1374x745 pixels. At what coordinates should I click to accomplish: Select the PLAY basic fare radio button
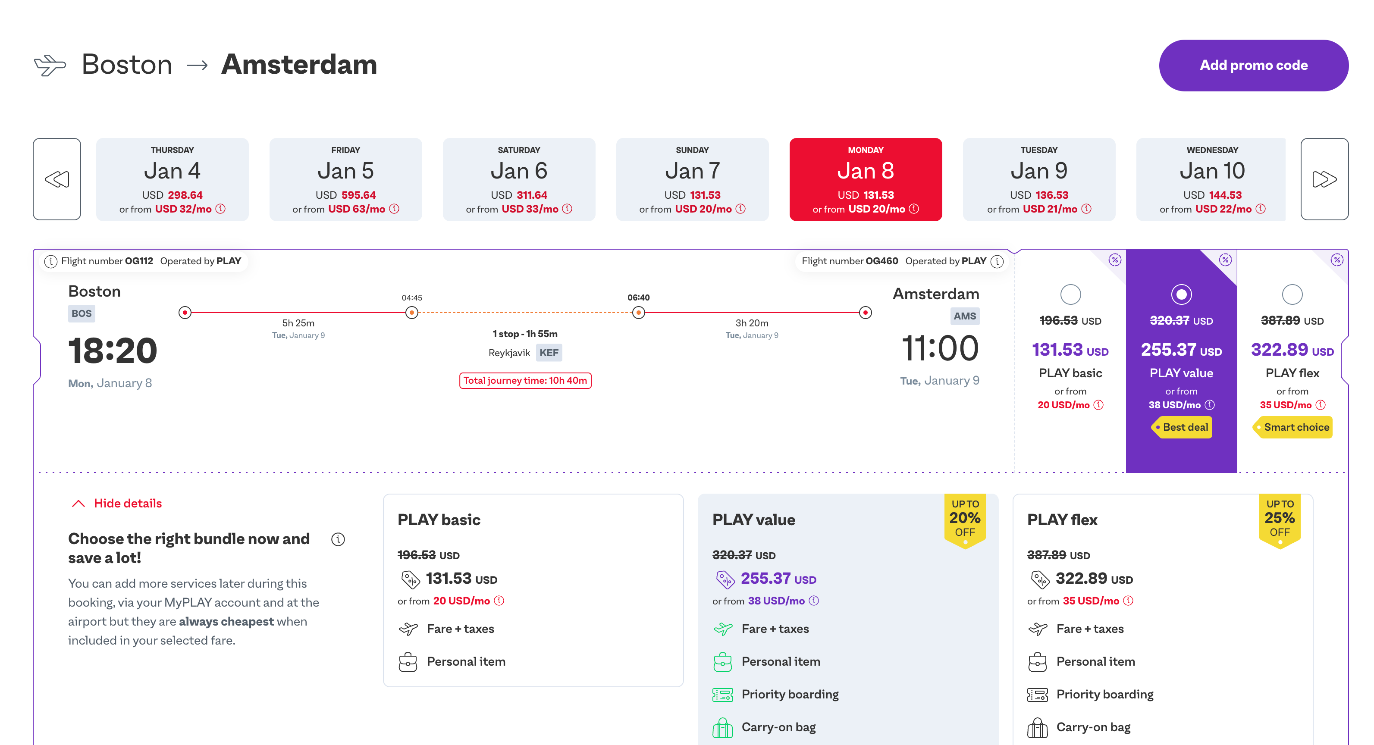coord(1070,294)
